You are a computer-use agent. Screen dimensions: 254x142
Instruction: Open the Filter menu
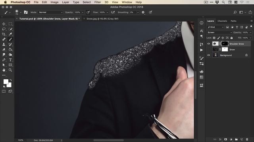(x=98, y=2)
